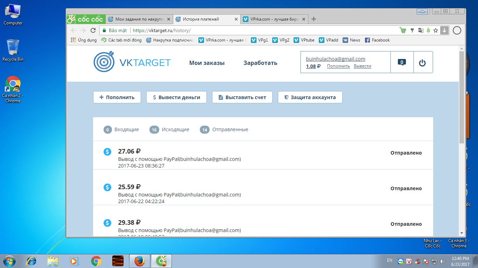The width and height of the screenshot is (478, 268).
Task: Log out using the power icon
Action: [x=422, y=63]
